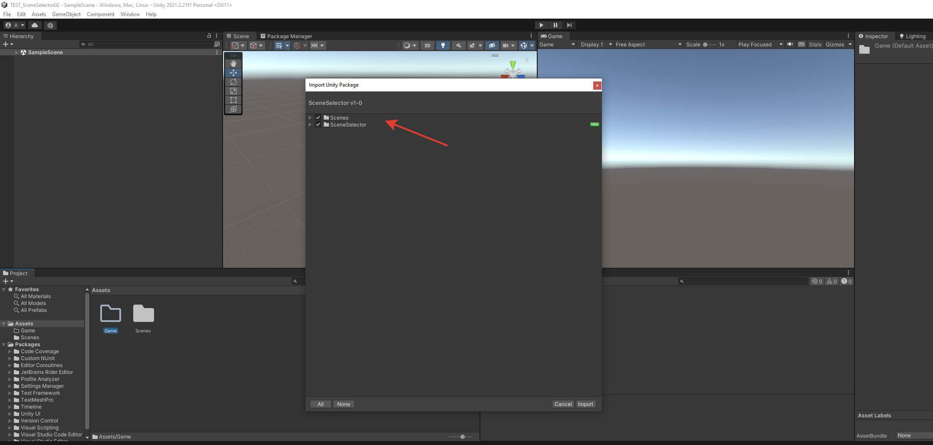Toggle grid visibility icon
This screenshot has width=933, height=445.
(279, 45)
